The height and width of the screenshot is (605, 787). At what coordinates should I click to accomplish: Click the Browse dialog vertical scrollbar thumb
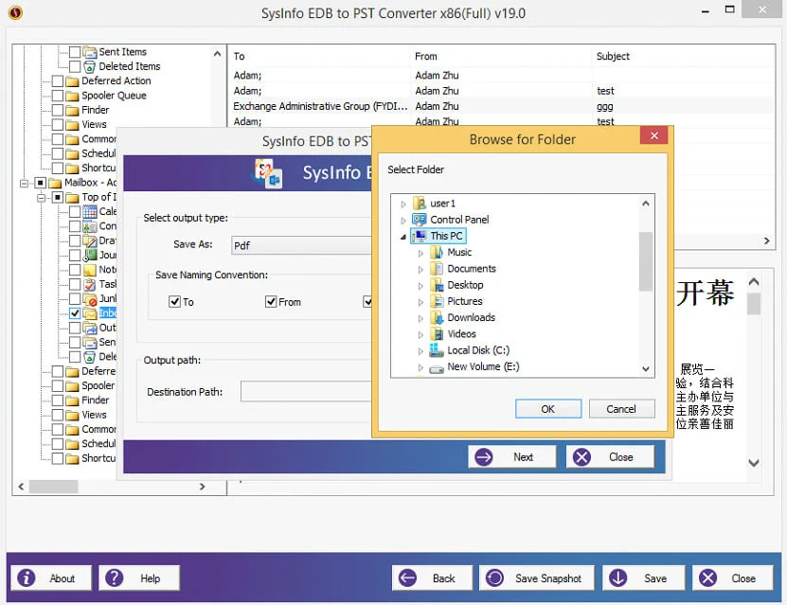pyautogui.click(x=646, y=261)
